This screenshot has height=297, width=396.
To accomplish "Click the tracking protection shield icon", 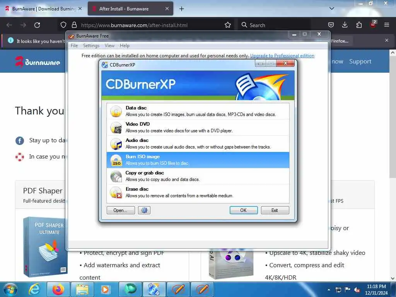I will (63, 25).
